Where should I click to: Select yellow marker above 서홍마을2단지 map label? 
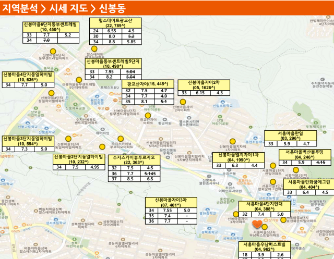tap(296, 170)
